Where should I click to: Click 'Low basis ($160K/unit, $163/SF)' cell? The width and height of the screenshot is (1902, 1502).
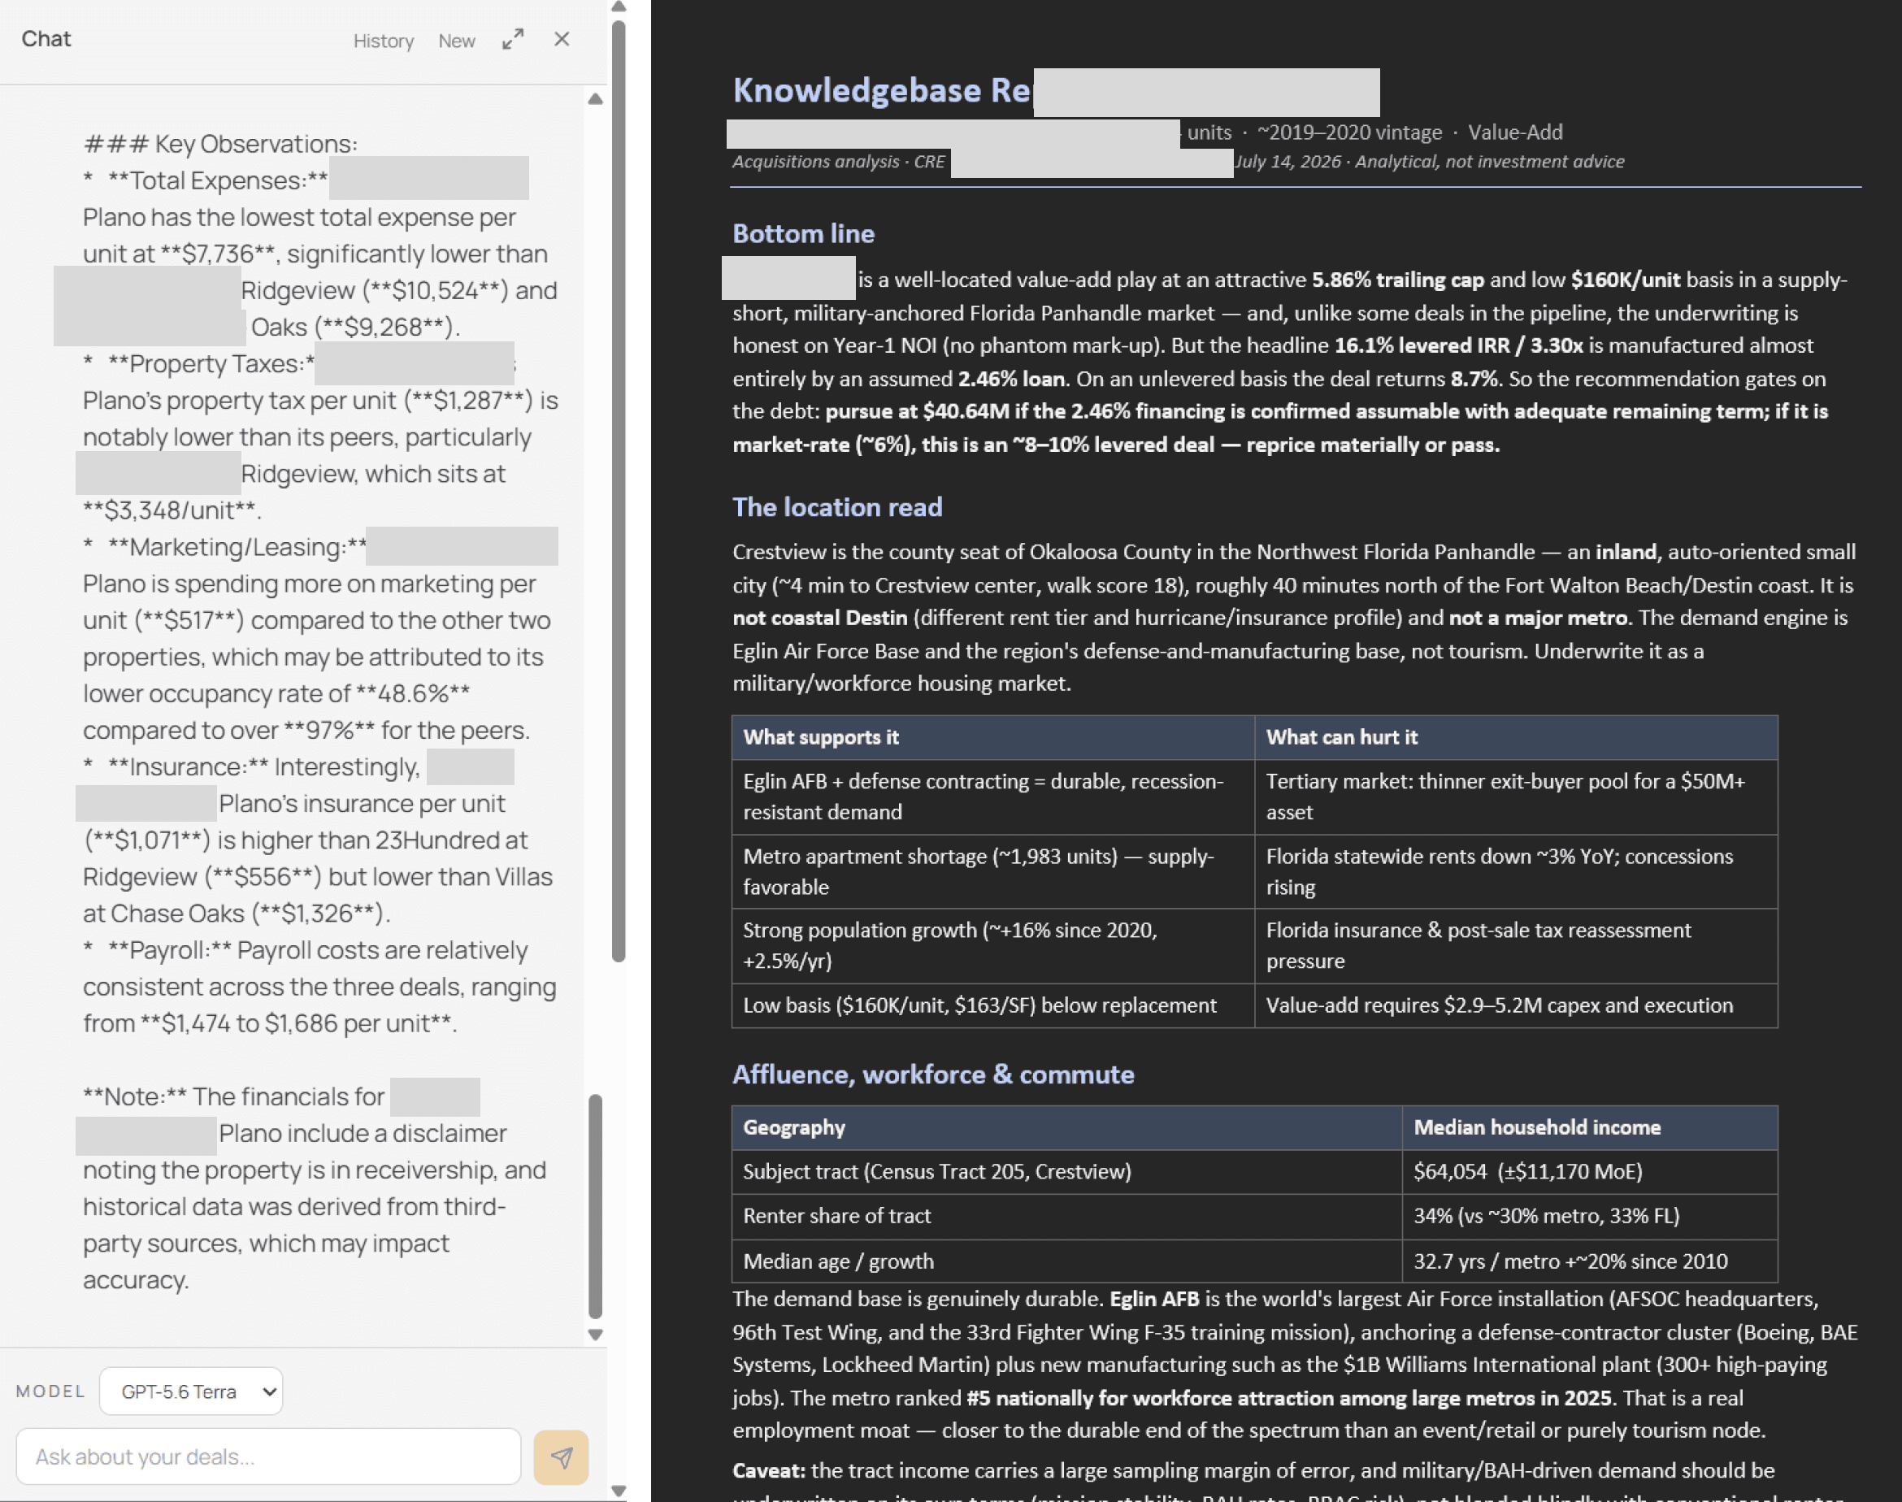click(992, 1005)
